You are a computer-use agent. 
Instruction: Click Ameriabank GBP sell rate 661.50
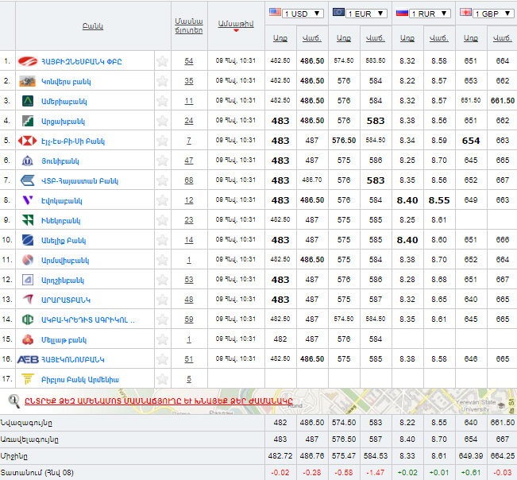click(x=503, y=101)
